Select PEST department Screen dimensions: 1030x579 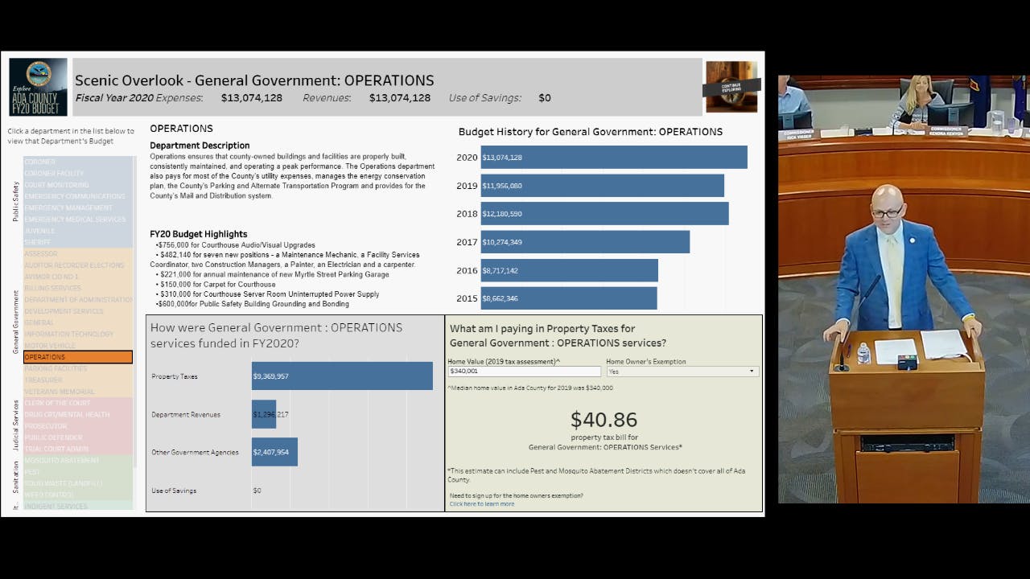(78, 472)
